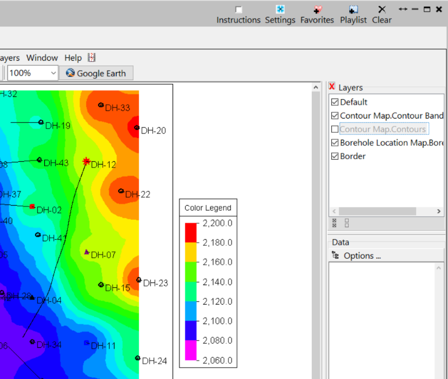Uncheck the Default layer checkbox
448x379 pixels.
[x=334, y=102]
